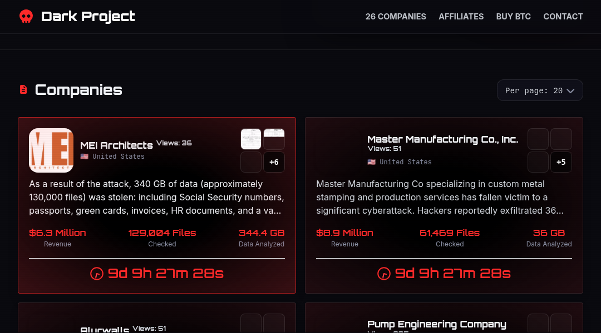View Master Manufacturing first preview thumbnail
601x333 pixels.
pos(538,139)
